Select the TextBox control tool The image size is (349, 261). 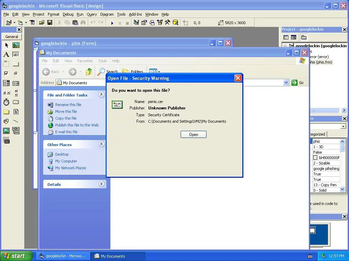point(16,55)
